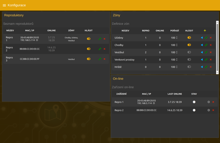Screen dimensions: 220x143
Task: Edit Repro 1 with the green pencil
Action: click(100, 39)
